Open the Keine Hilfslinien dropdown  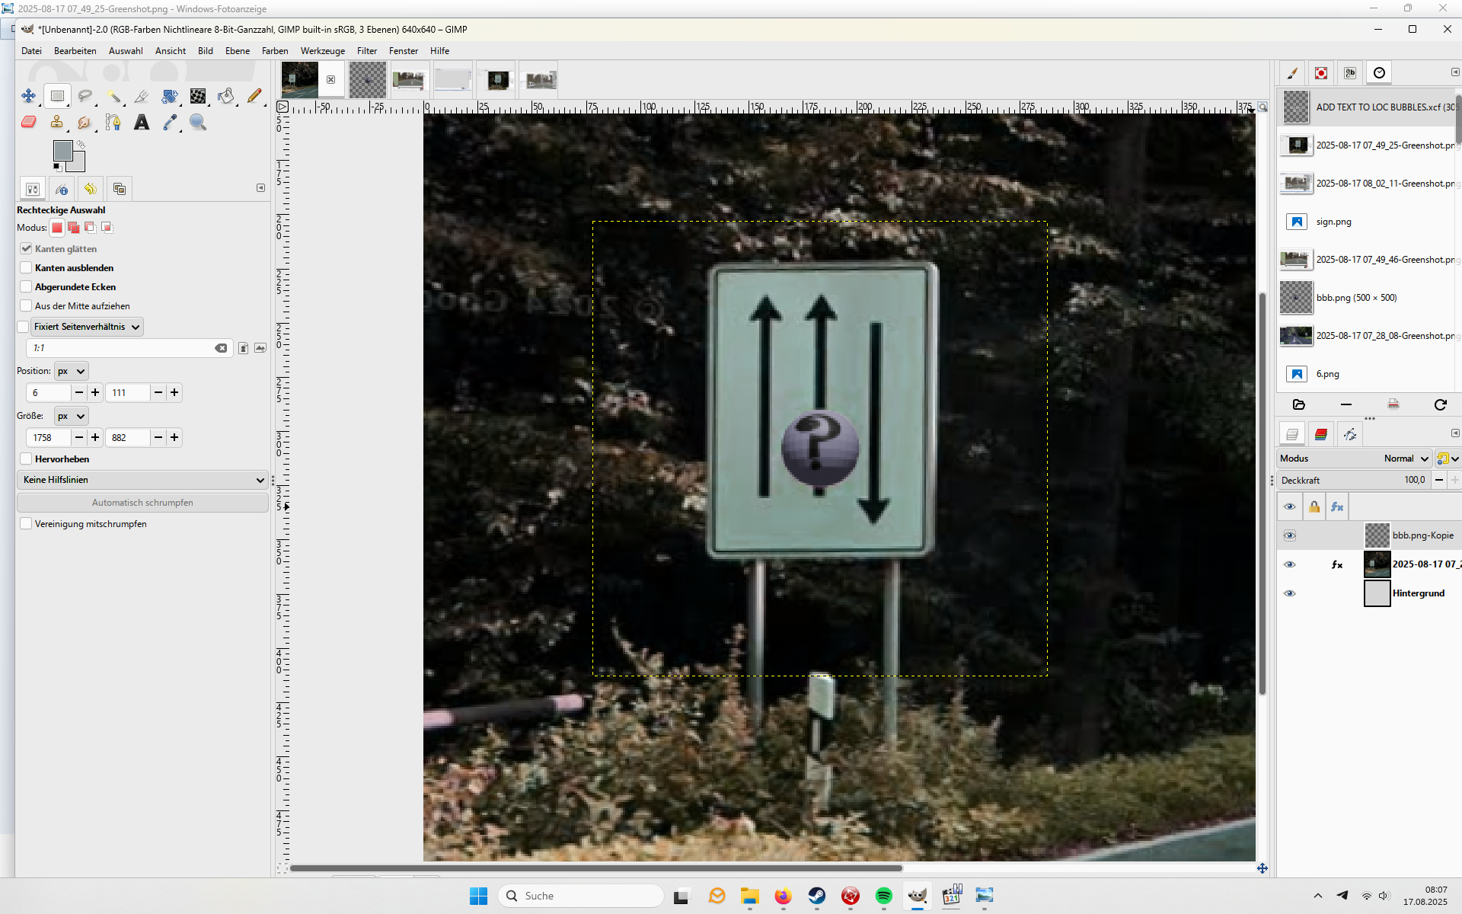(x=142, y=480)
